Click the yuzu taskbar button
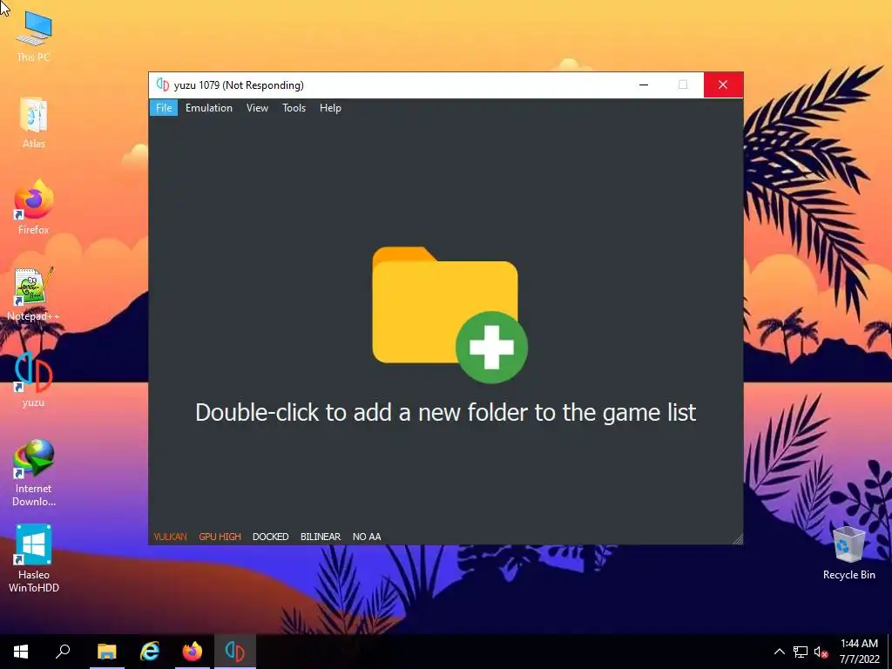 click(235, 652)
